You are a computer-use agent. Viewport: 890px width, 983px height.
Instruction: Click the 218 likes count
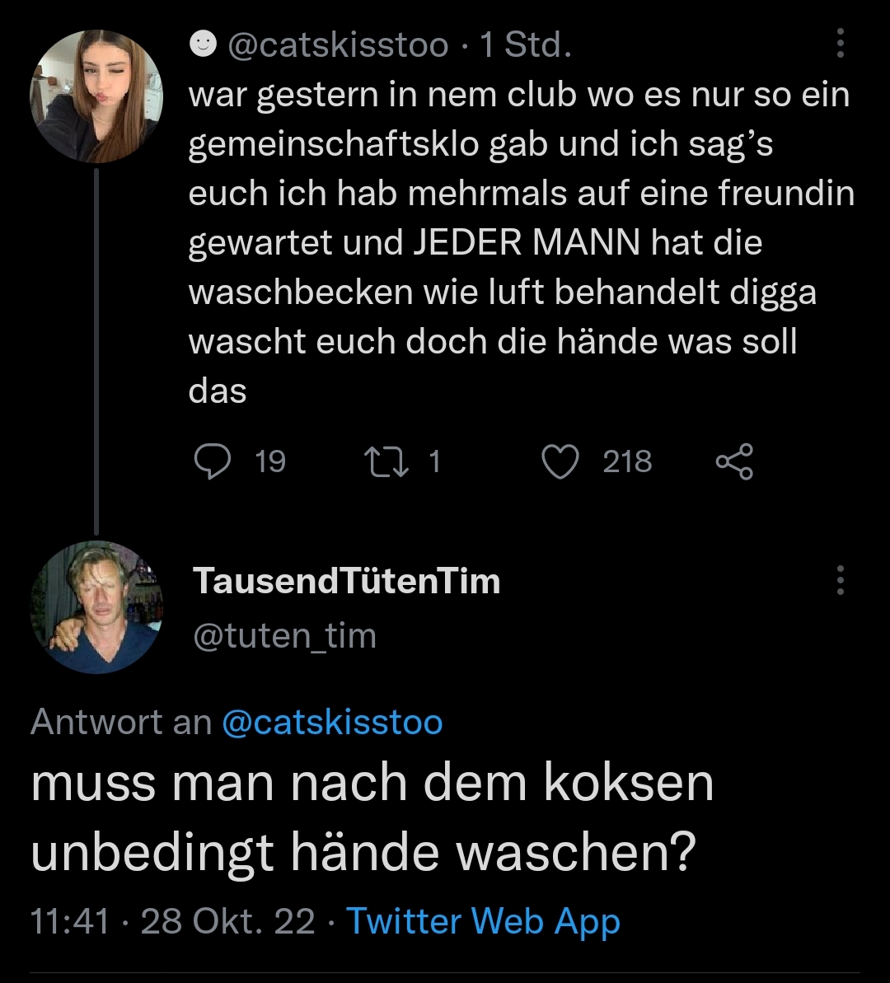pos(627,461)
